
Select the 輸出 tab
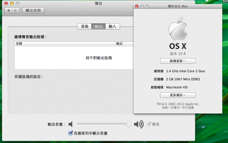click(98, 26)
